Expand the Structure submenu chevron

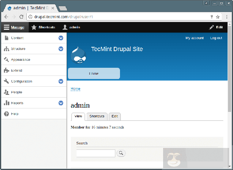coord(61,49)
